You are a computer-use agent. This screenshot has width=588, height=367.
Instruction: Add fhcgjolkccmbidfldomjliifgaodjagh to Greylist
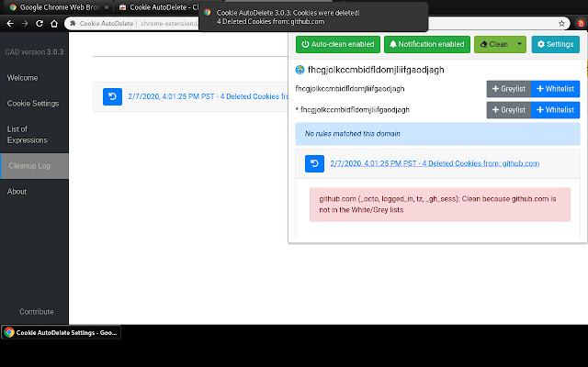coord(509,89)
